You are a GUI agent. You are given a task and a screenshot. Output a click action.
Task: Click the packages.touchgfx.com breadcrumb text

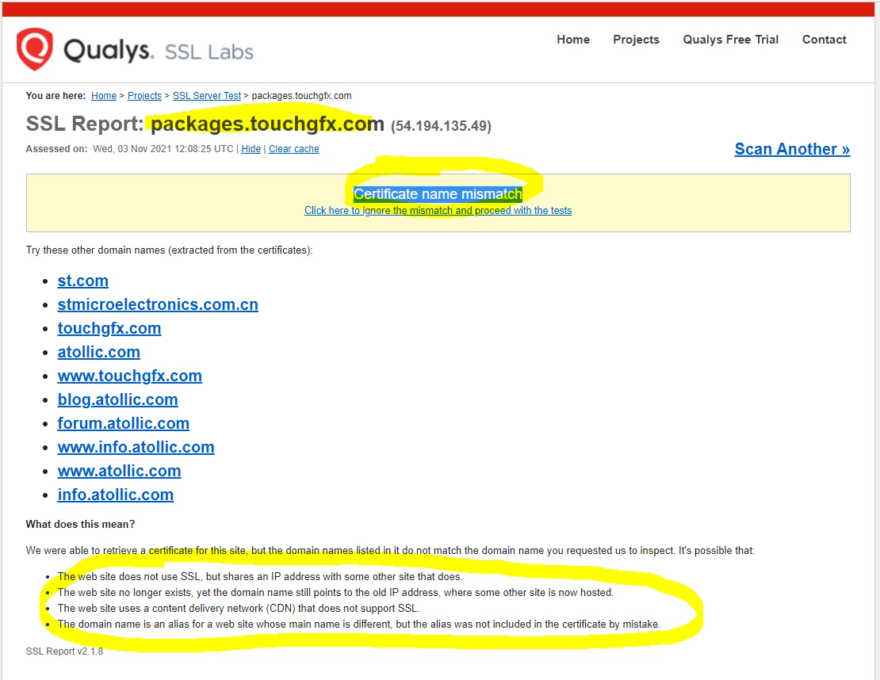tap(301, 95)
